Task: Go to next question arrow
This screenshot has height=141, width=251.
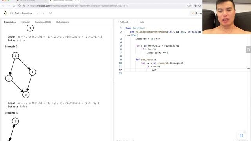Action: [x=44, y=13]
